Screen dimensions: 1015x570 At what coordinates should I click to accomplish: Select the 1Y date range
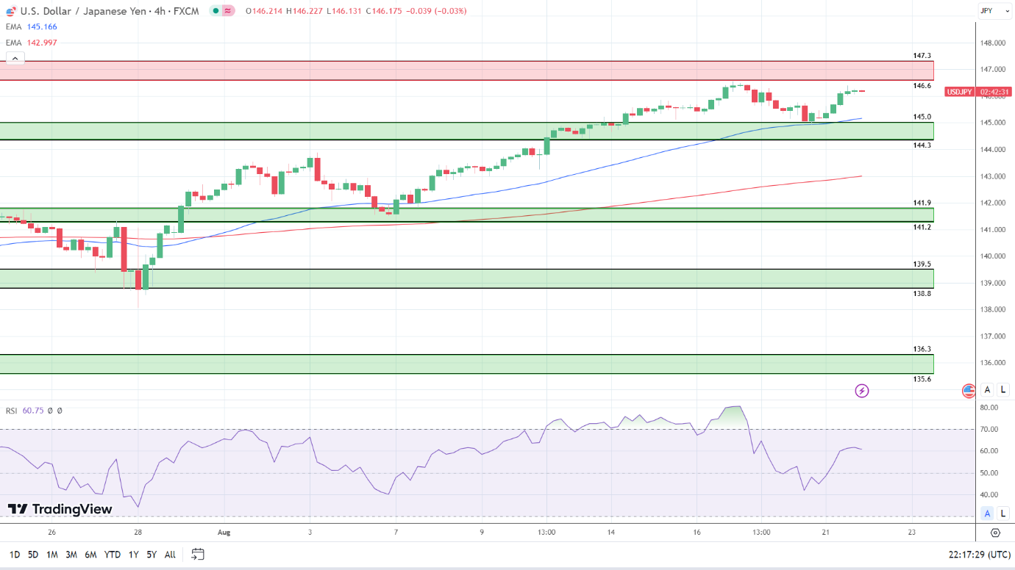pyautogui.click(x=133, y=555)
